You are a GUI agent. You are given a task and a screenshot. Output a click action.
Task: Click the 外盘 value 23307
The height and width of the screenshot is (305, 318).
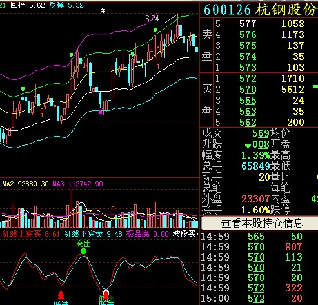click(255, 199)
